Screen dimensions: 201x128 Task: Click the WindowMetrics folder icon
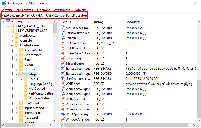(x=25, y=98)
